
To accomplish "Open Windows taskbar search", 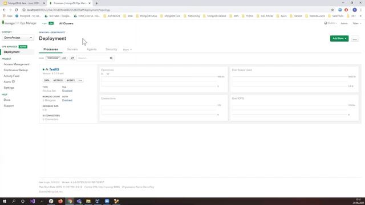I will click(14, 201).
